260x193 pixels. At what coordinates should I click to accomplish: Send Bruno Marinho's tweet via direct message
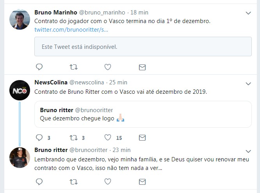tap(142, 67)
